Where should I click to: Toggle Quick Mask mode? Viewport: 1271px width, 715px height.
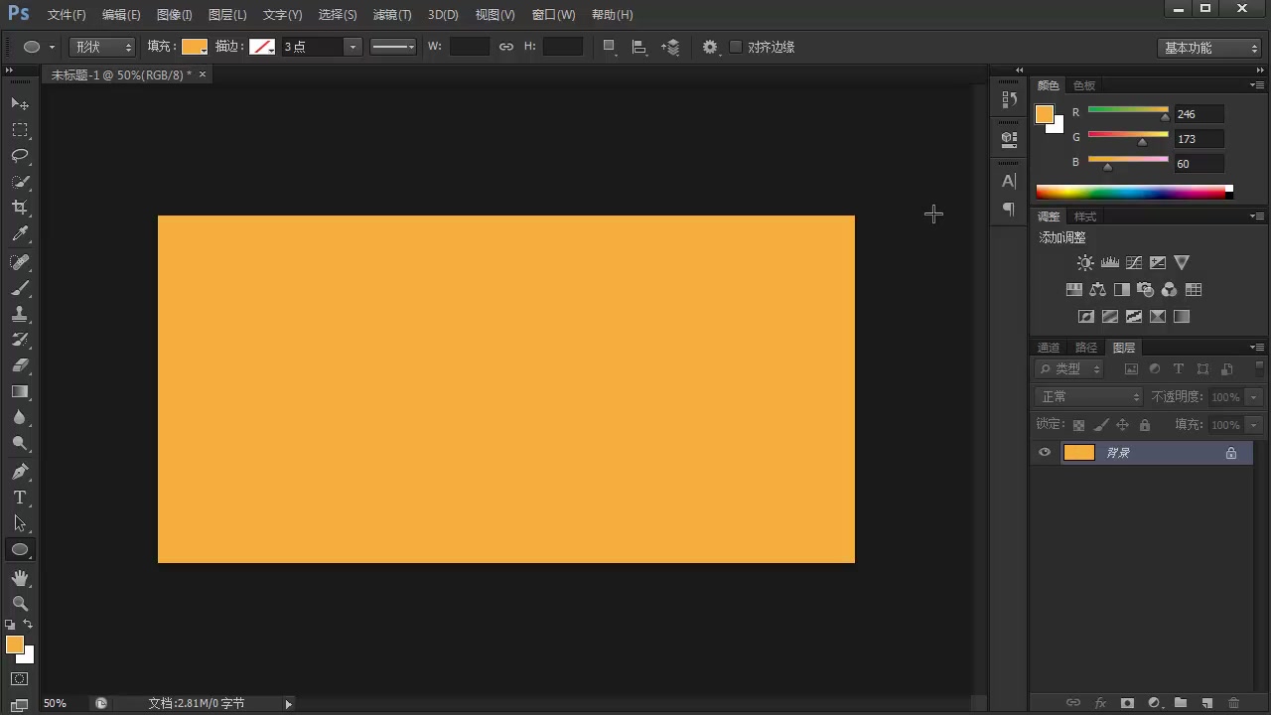(x=20, y=679)
